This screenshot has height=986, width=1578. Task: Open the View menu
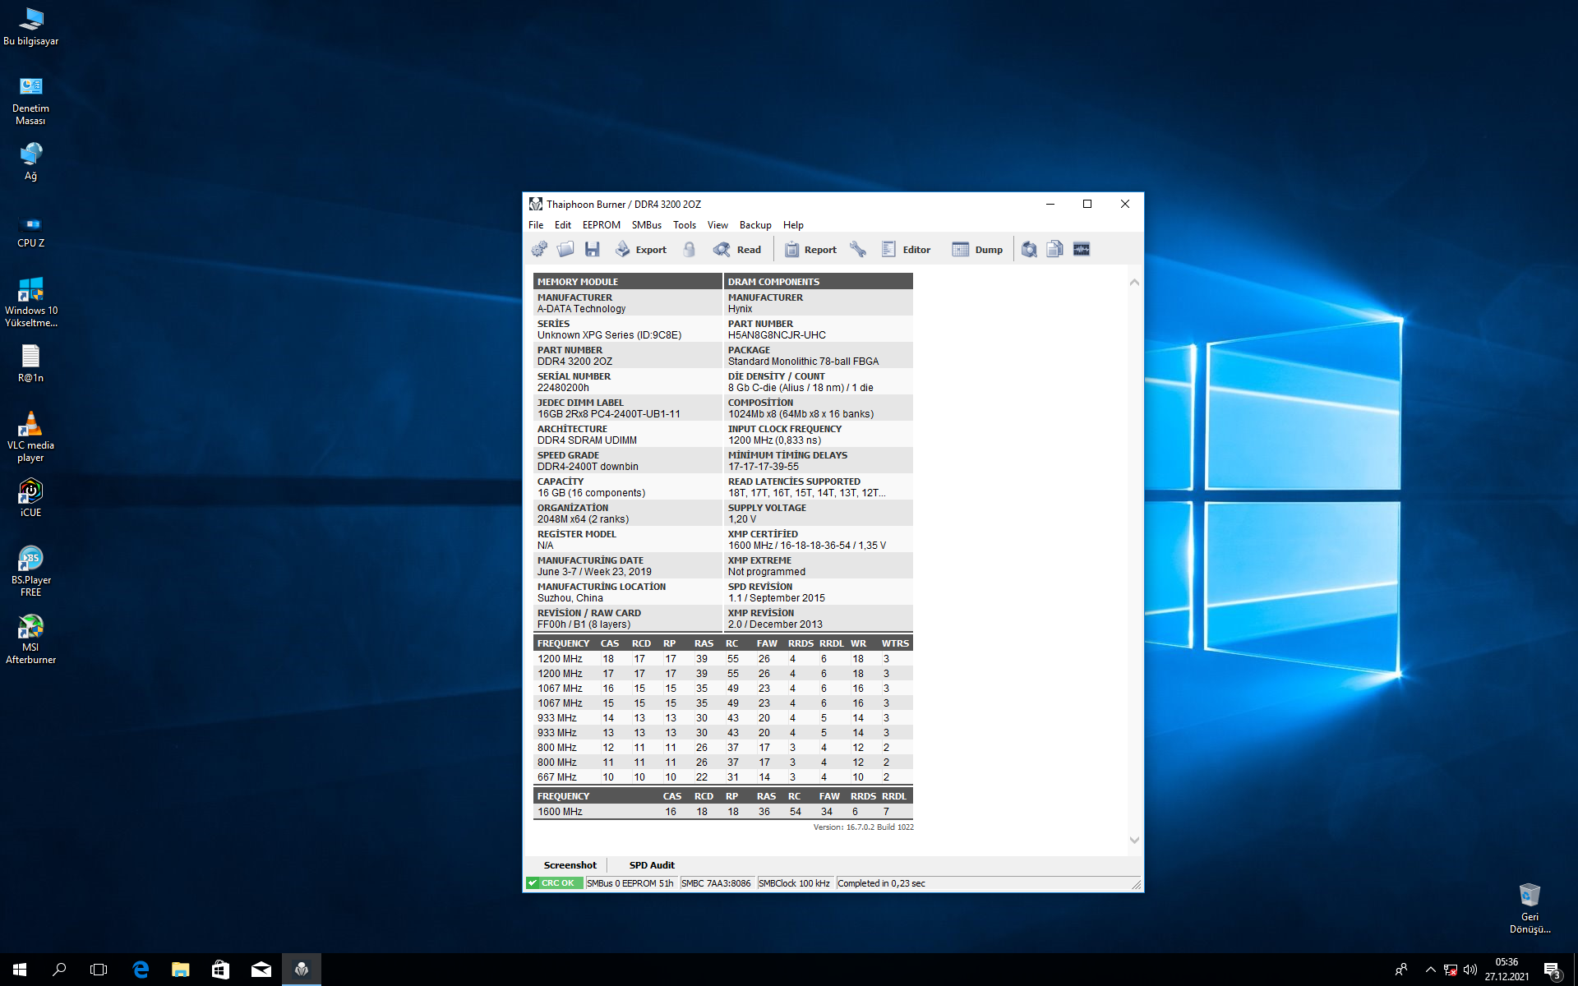point(717,225)
